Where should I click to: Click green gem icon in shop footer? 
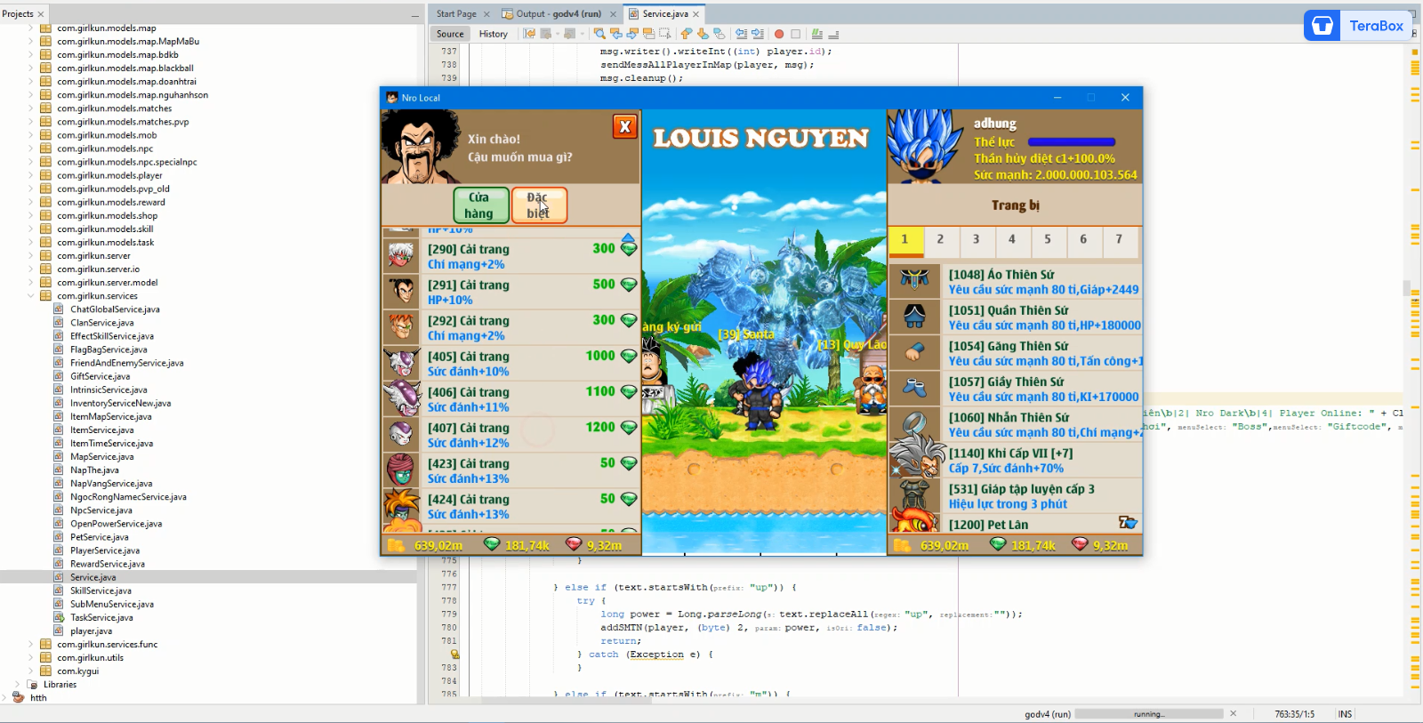(x=492, y=543)
